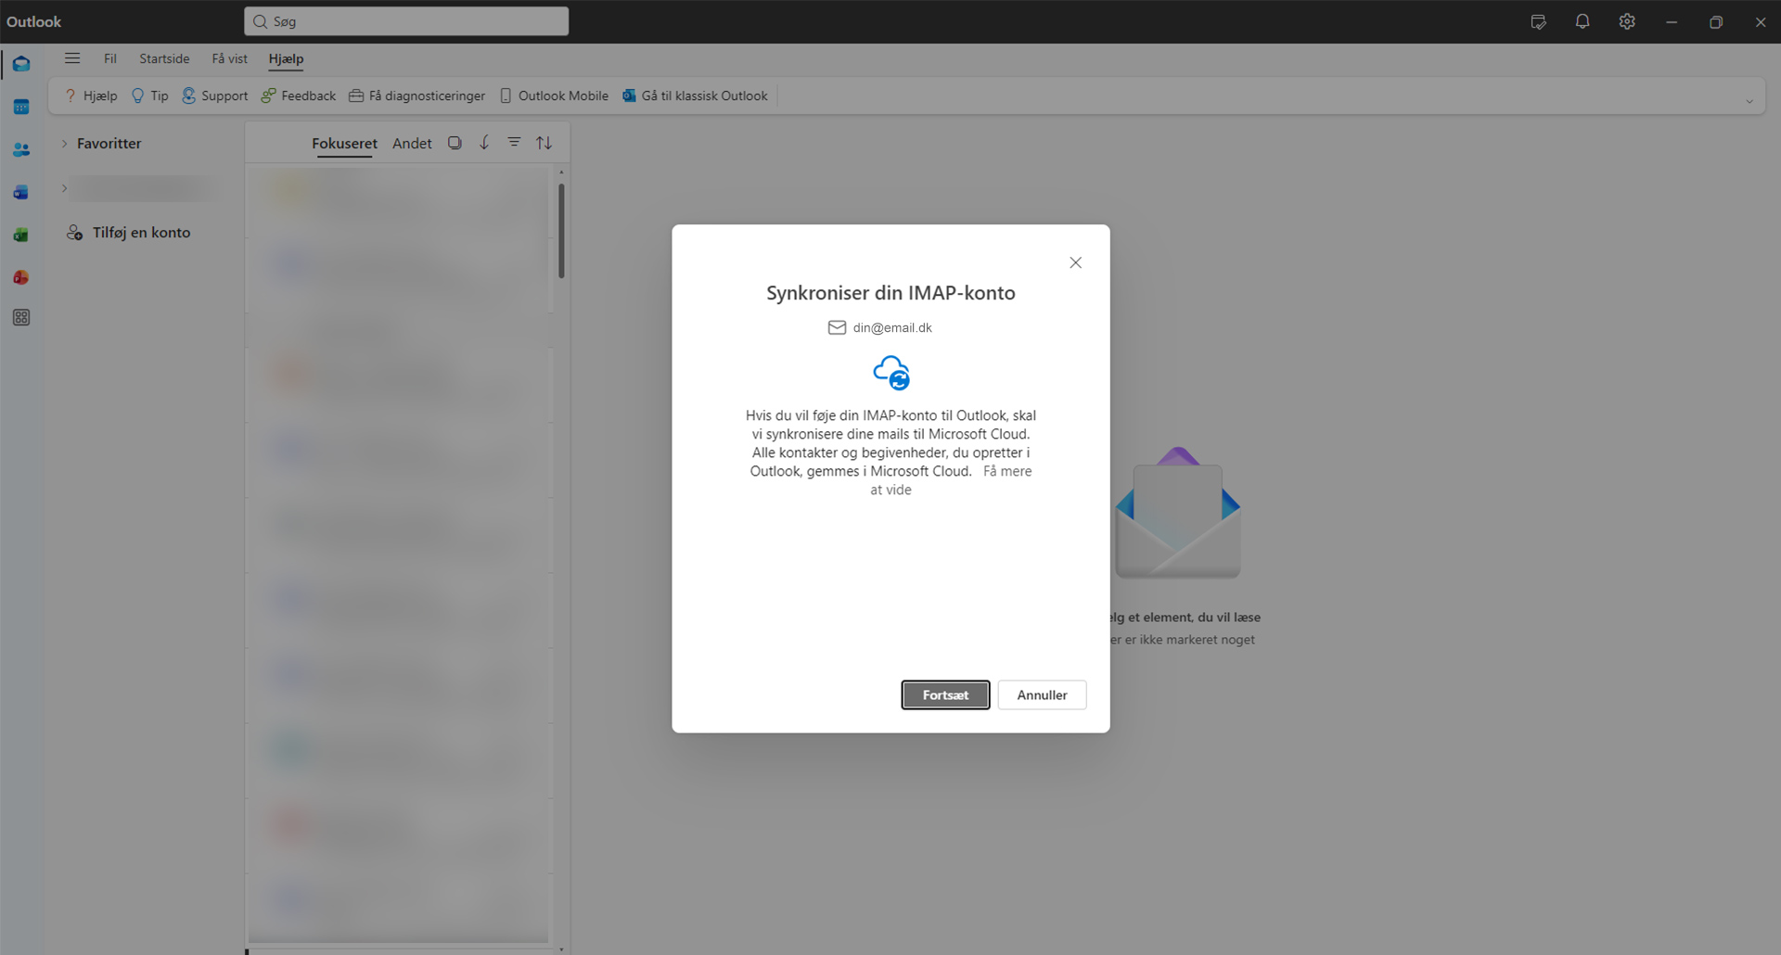The image size is (1781, 955).
Task: Open the Calendar icon in left sidebar
Action: coord(21,108)
